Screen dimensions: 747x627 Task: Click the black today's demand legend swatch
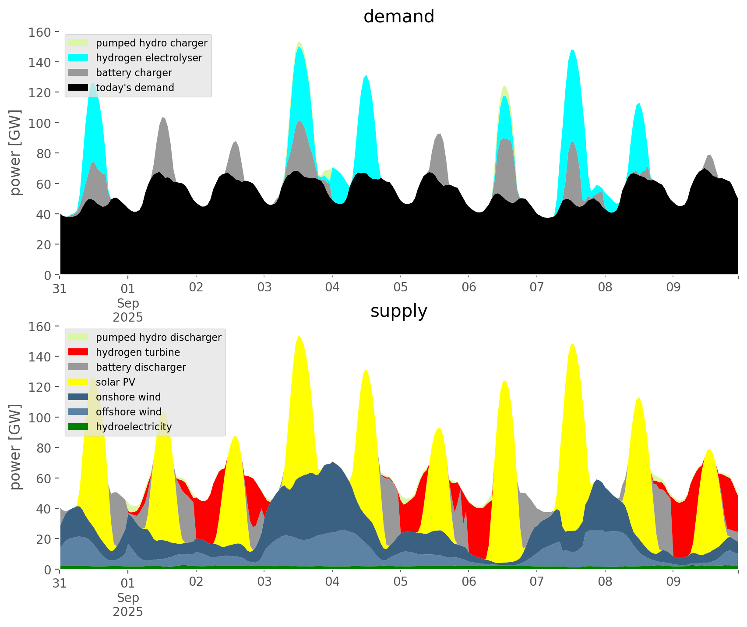pos(78,88)
